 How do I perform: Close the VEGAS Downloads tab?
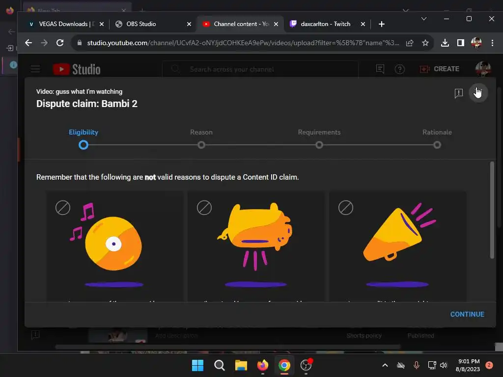coord(102,24)
